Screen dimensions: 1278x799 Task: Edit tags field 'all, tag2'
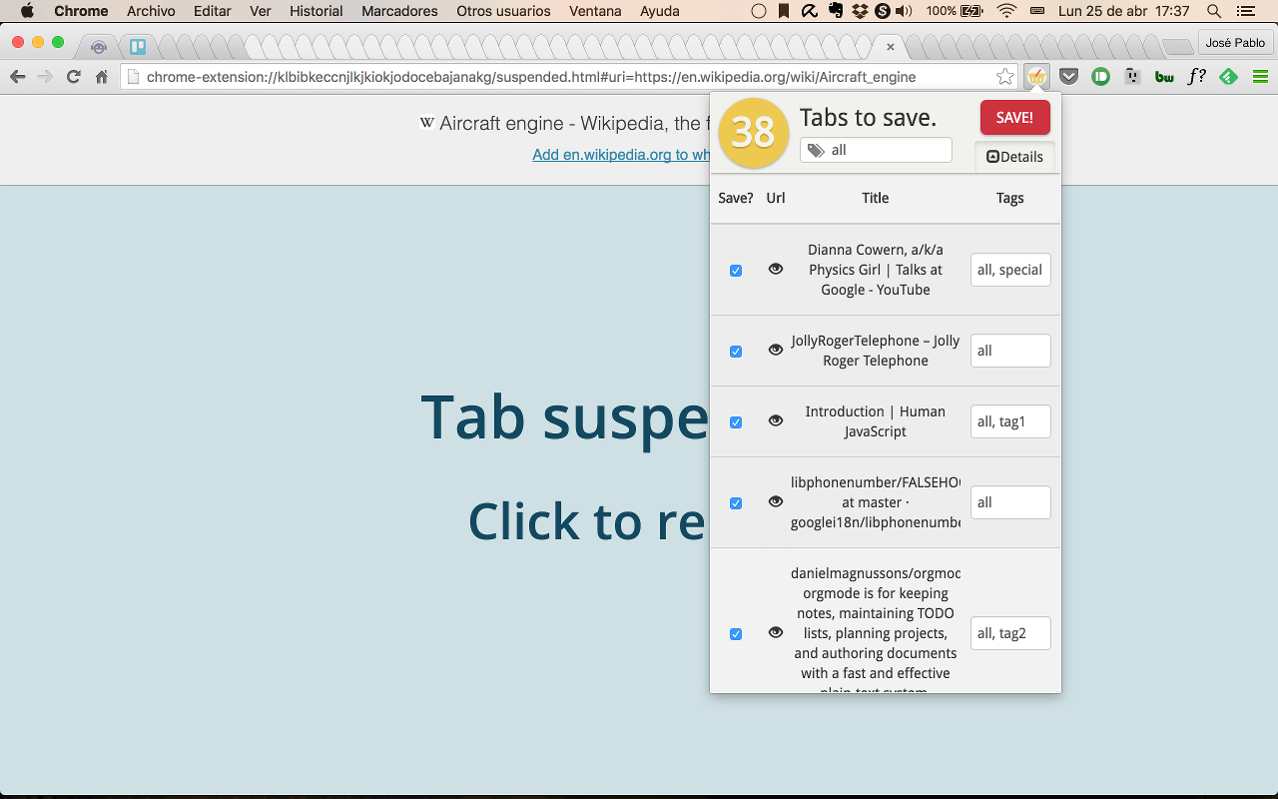point(1010,633)
